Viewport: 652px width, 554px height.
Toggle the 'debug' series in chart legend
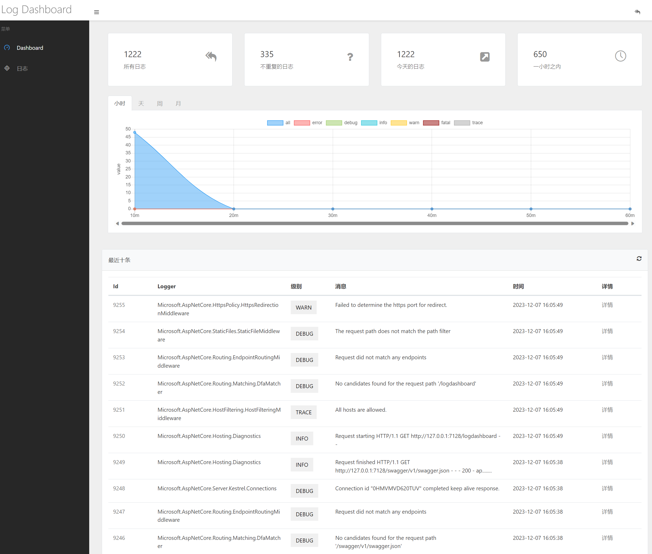click(x=342, y=123)
